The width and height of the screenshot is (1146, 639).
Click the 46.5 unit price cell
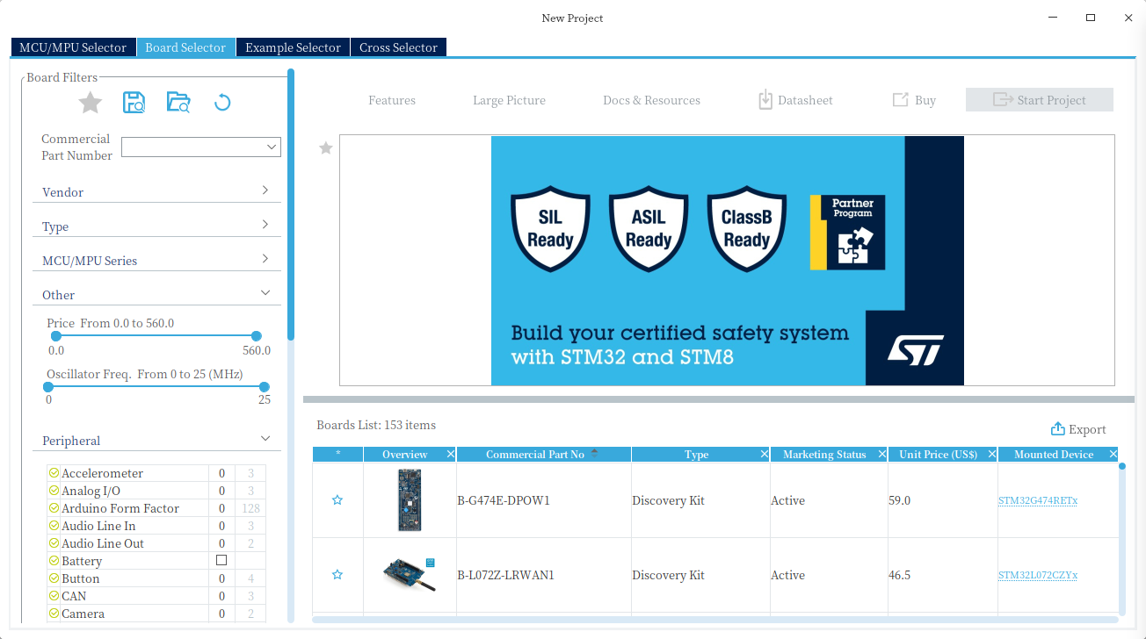coord(943,575)
